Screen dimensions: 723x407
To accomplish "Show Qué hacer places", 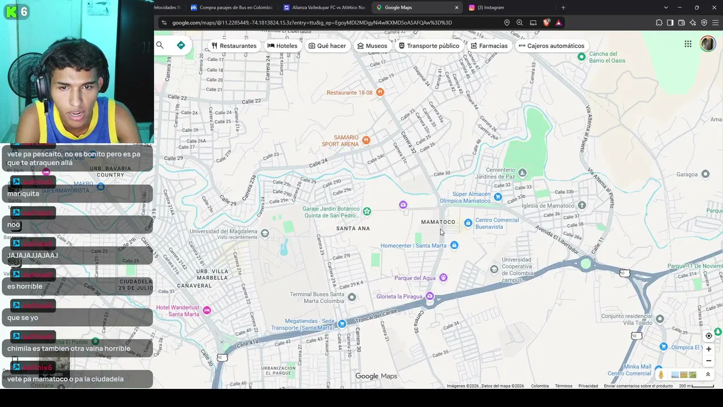I will [x=327, y=46].
